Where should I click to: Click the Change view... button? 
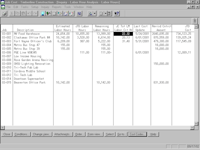[x=42, y=134]
